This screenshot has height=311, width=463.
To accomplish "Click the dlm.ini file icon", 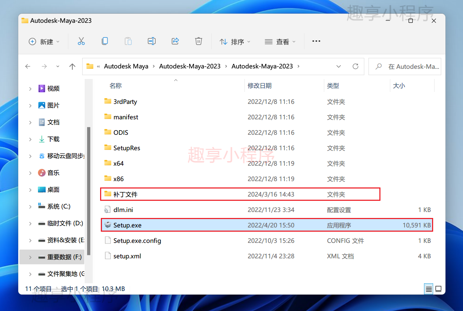I will click(108, 210).
